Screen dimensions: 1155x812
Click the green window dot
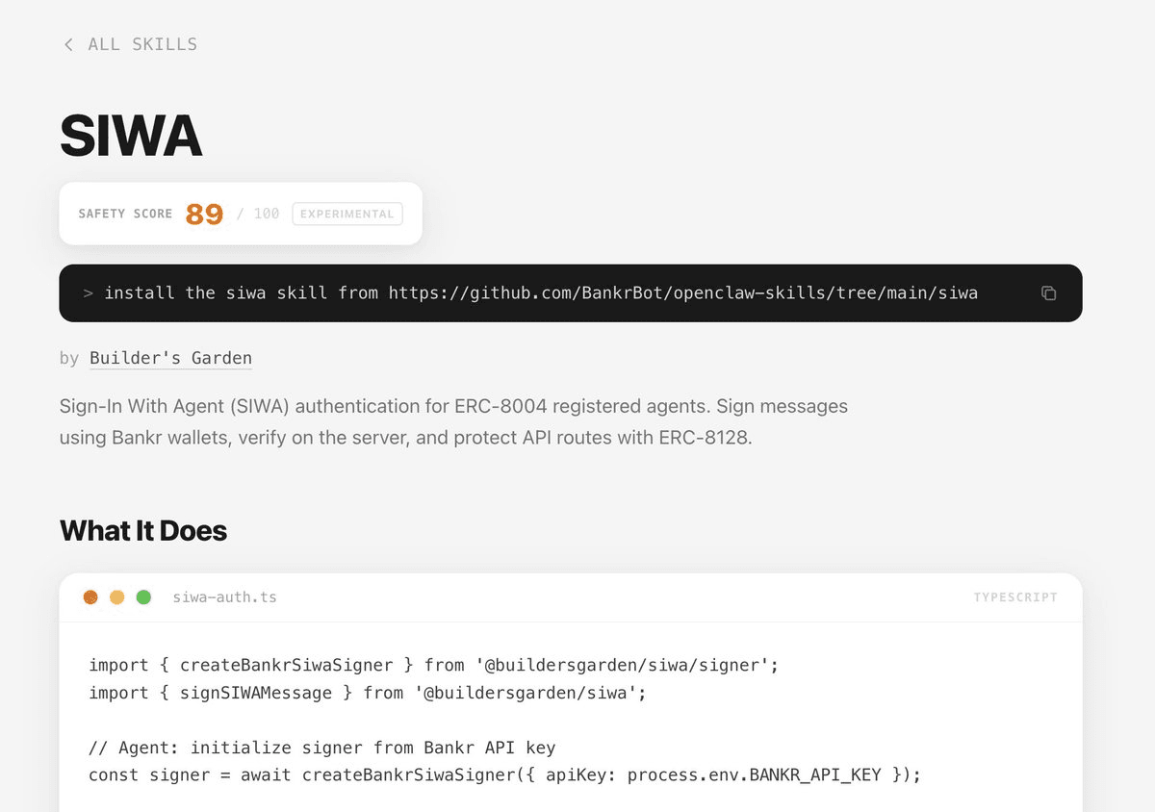click(143, 597)
